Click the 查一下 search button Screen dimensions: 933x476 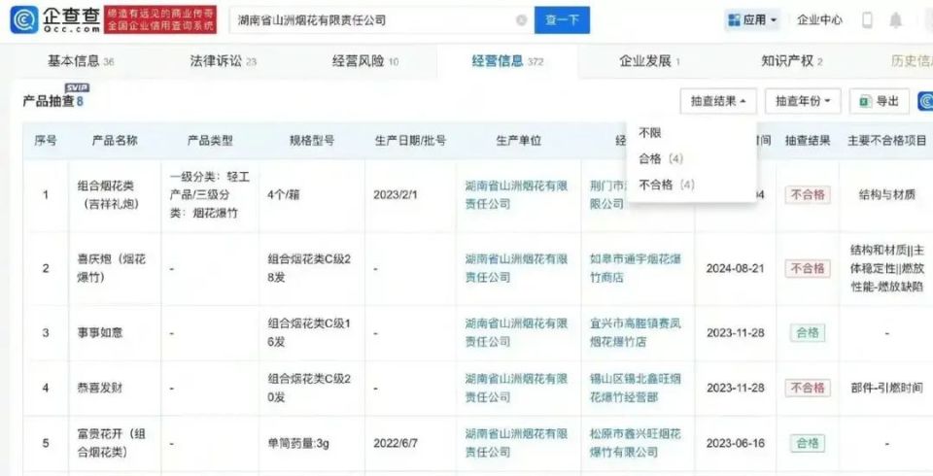[x=563, y=20]
